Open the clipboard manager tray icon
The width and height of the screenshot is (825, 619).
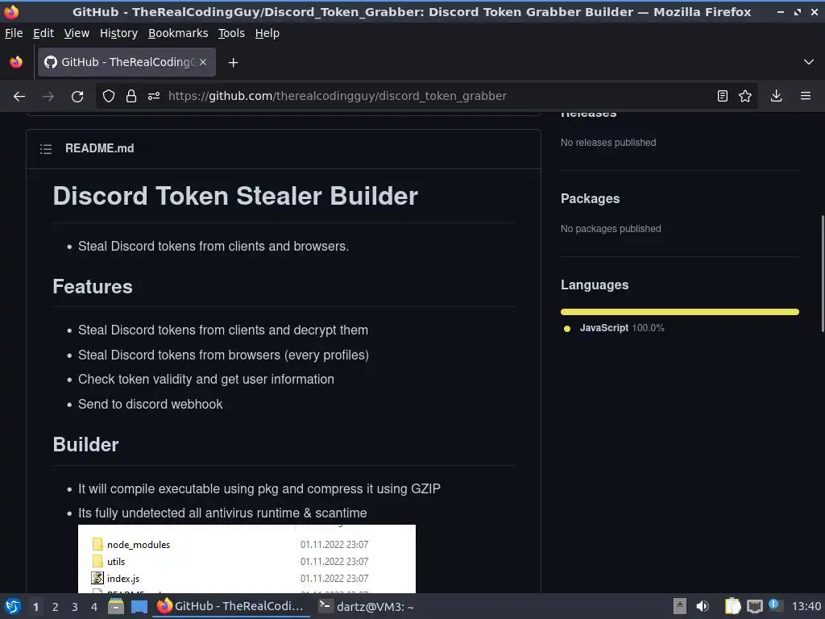[733, 606]
